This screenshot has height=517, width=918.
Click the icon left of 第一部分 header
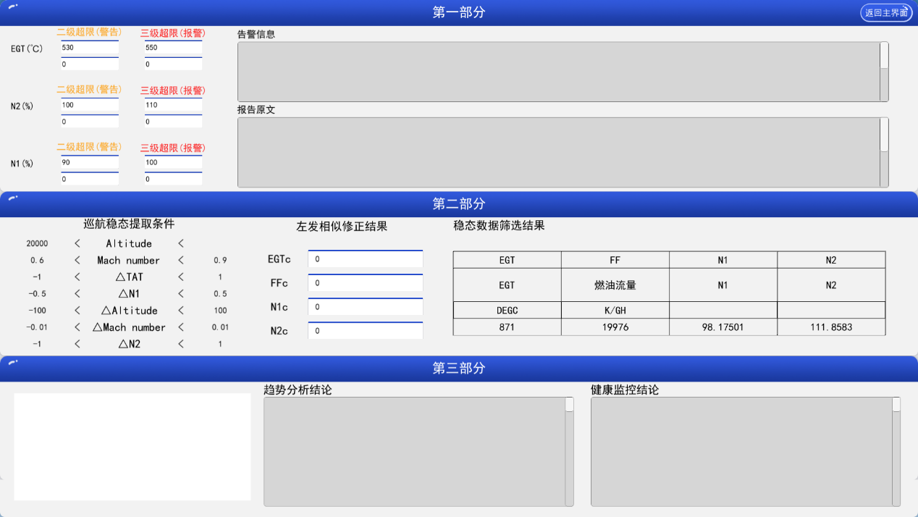coord(13,7)
